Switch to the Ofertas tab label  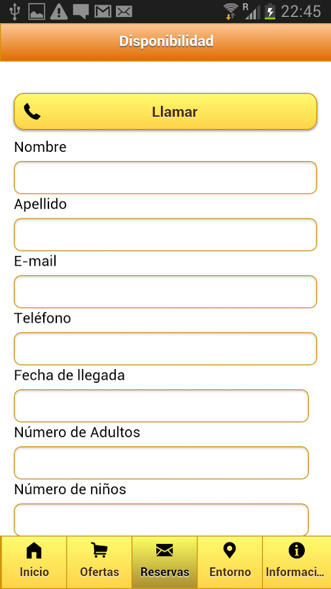click(x=99, y=572)
